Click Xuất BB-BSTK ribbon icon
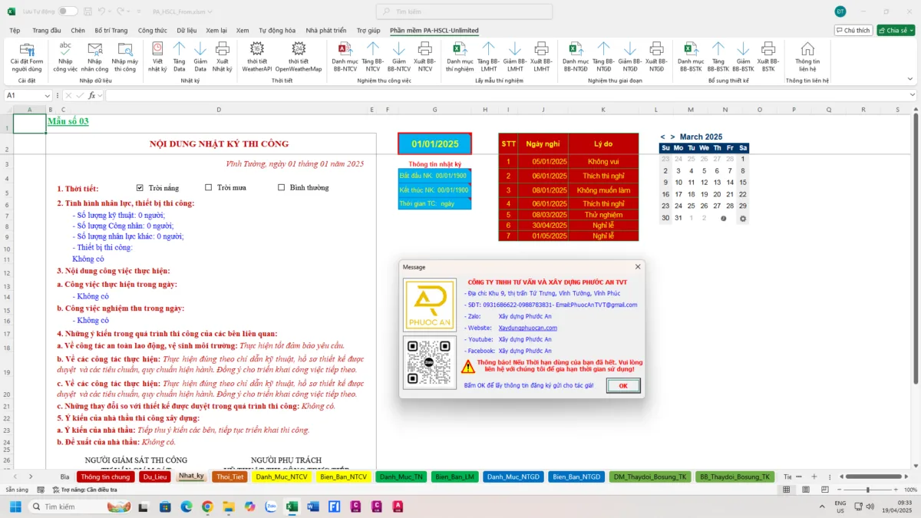Image resolution: width=921 pixels, height=518 pixels. [x=768, y=57]
